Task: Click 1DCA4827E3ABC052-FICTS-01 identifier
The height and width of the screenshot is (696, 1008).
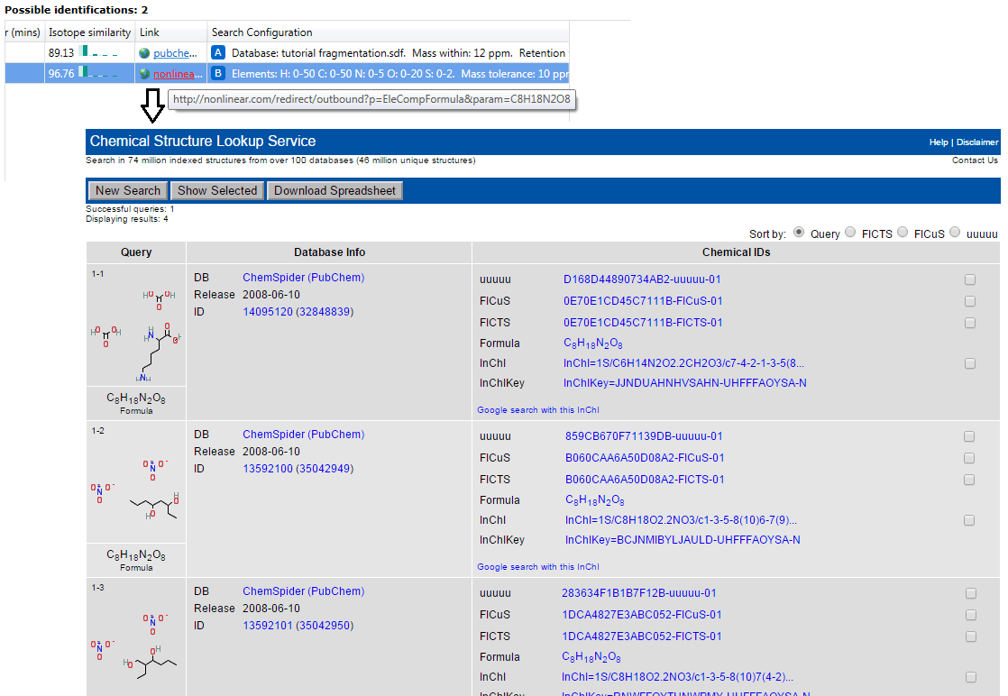Action: (x=642, y=636)
